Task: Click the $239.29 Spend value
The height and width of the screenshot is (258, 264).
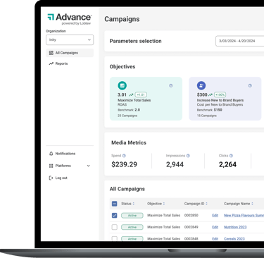Action: pyautogui.click(x=124, y=164)
